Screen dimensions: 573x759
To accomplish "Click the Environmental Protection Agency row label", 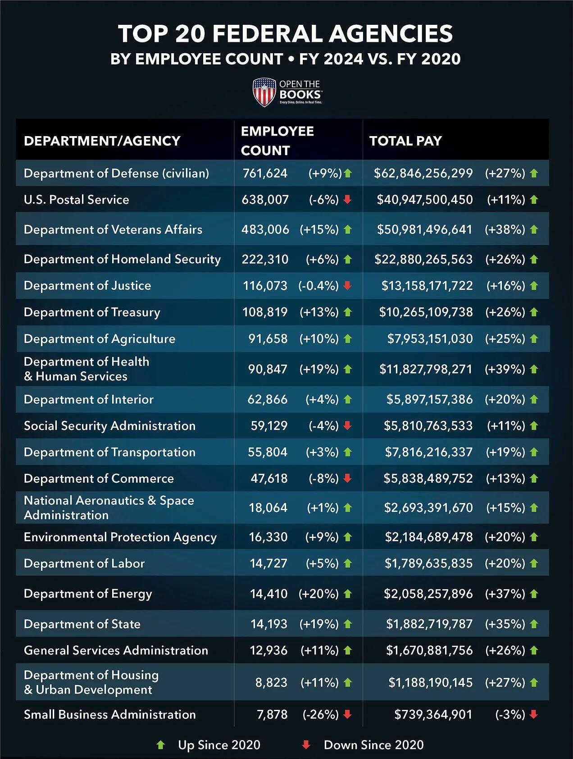I will click(x=120, y=537).
